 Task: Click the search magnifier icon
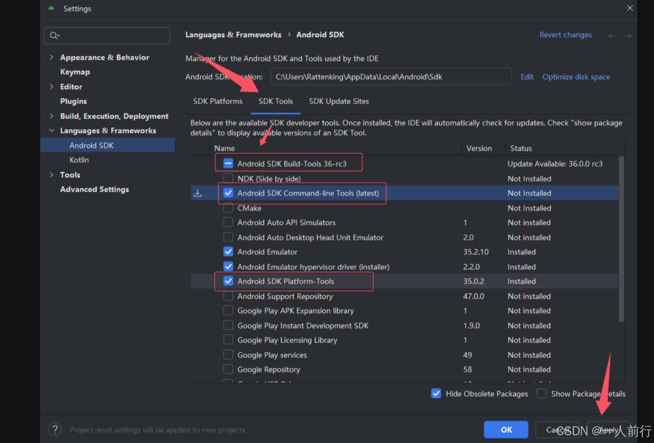click(54, 36)
